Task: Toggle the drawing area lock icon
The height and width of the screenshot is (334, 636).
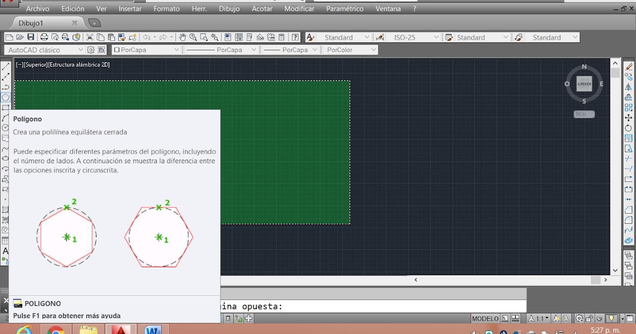Action: [589, 318]
